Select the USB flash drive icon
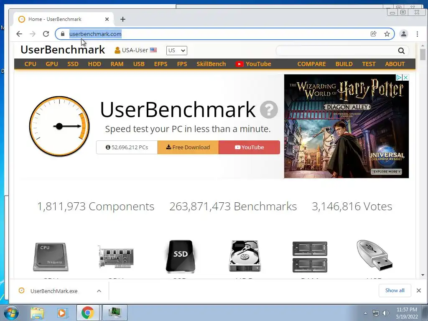Image resolution: width=428 pixels, height=321 pixels. point(374,255)
